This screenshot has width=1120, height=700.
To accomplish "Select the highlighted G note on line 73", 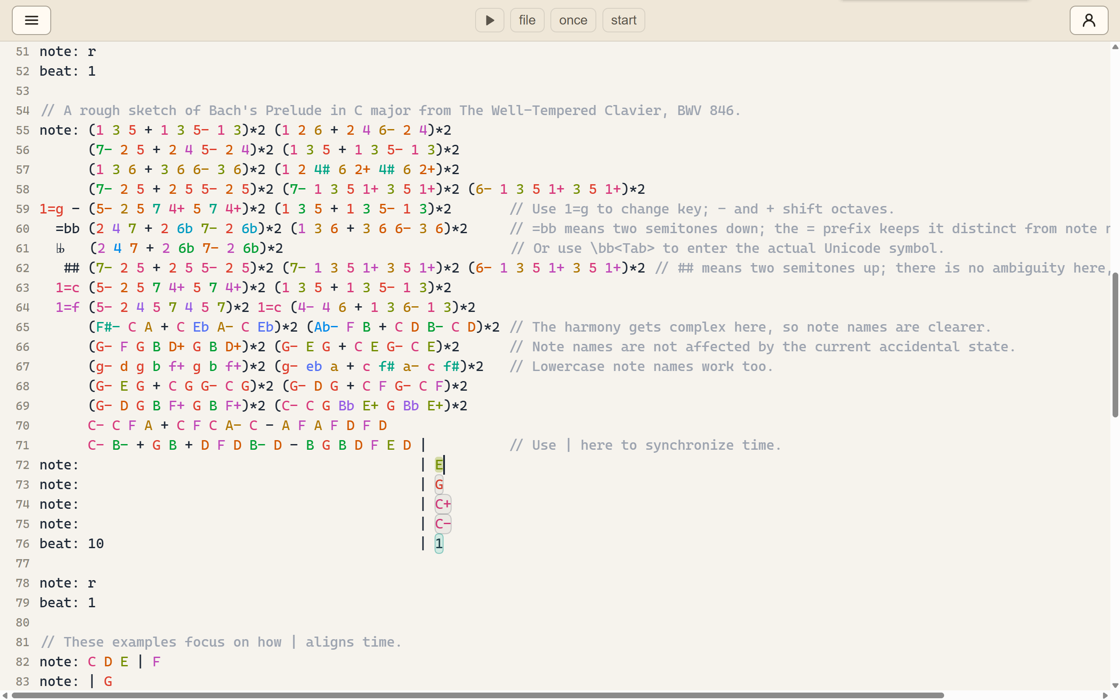I will pyautogui.click(x=439, y=485).
